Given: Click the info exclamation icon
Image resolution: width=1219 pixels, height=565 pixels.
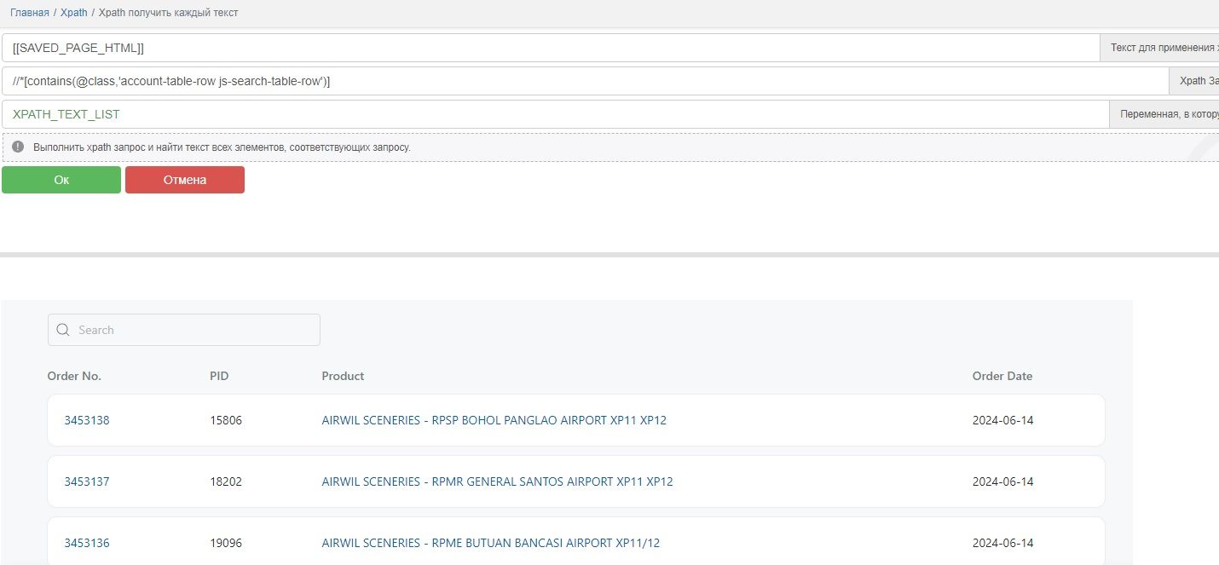Looking at the screenshot, I should point(18,147).
